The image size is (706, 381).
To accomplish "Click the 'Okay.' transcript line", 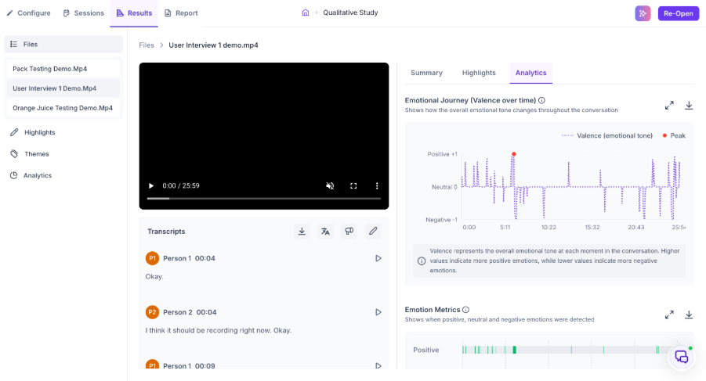I will click(154, 276).
